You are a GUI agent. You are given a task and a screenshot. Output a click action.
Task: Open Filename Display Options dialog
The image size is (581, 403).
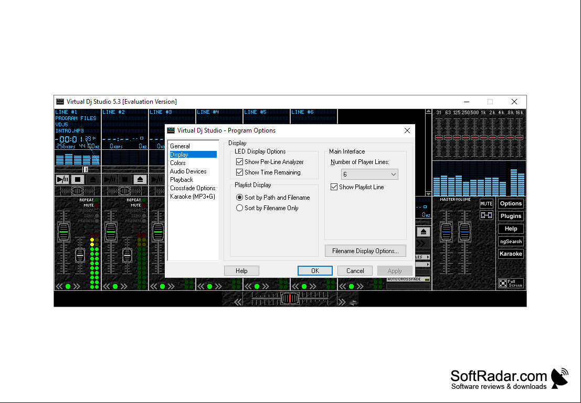click(x=365, y=251)
